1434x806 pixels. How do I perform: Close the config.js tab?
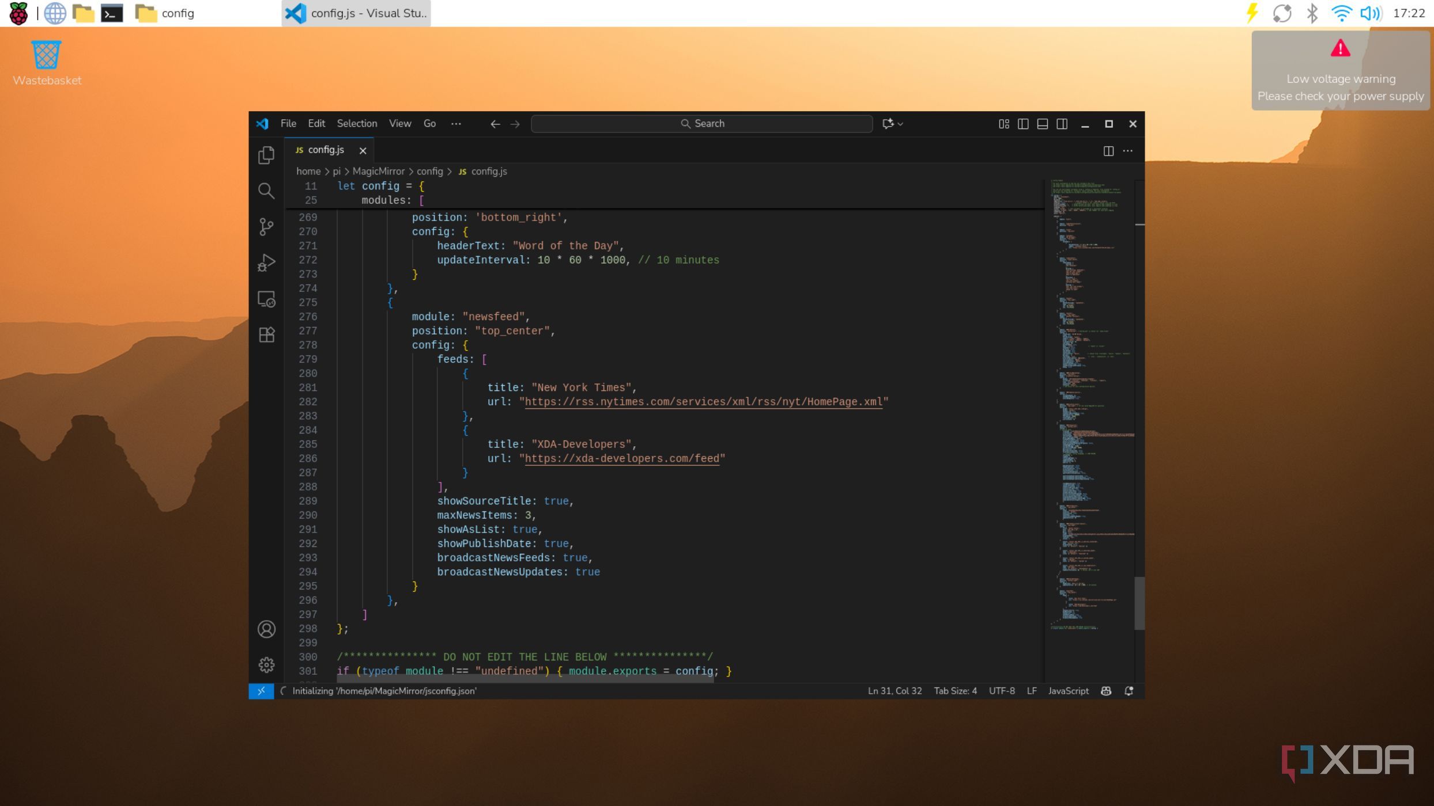pos(363,151)
